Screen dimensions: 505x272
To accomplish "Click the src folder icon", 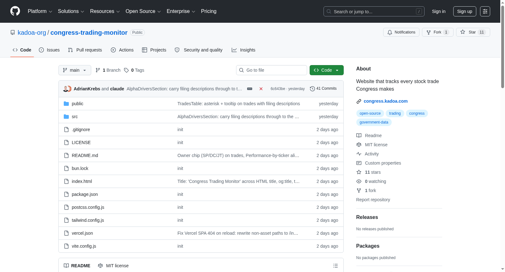I will [66, 117].
